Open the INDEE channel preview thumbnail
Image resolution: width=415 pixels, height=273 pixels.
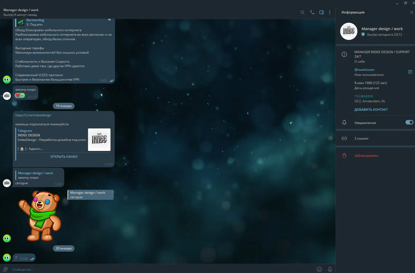point(99,140)
